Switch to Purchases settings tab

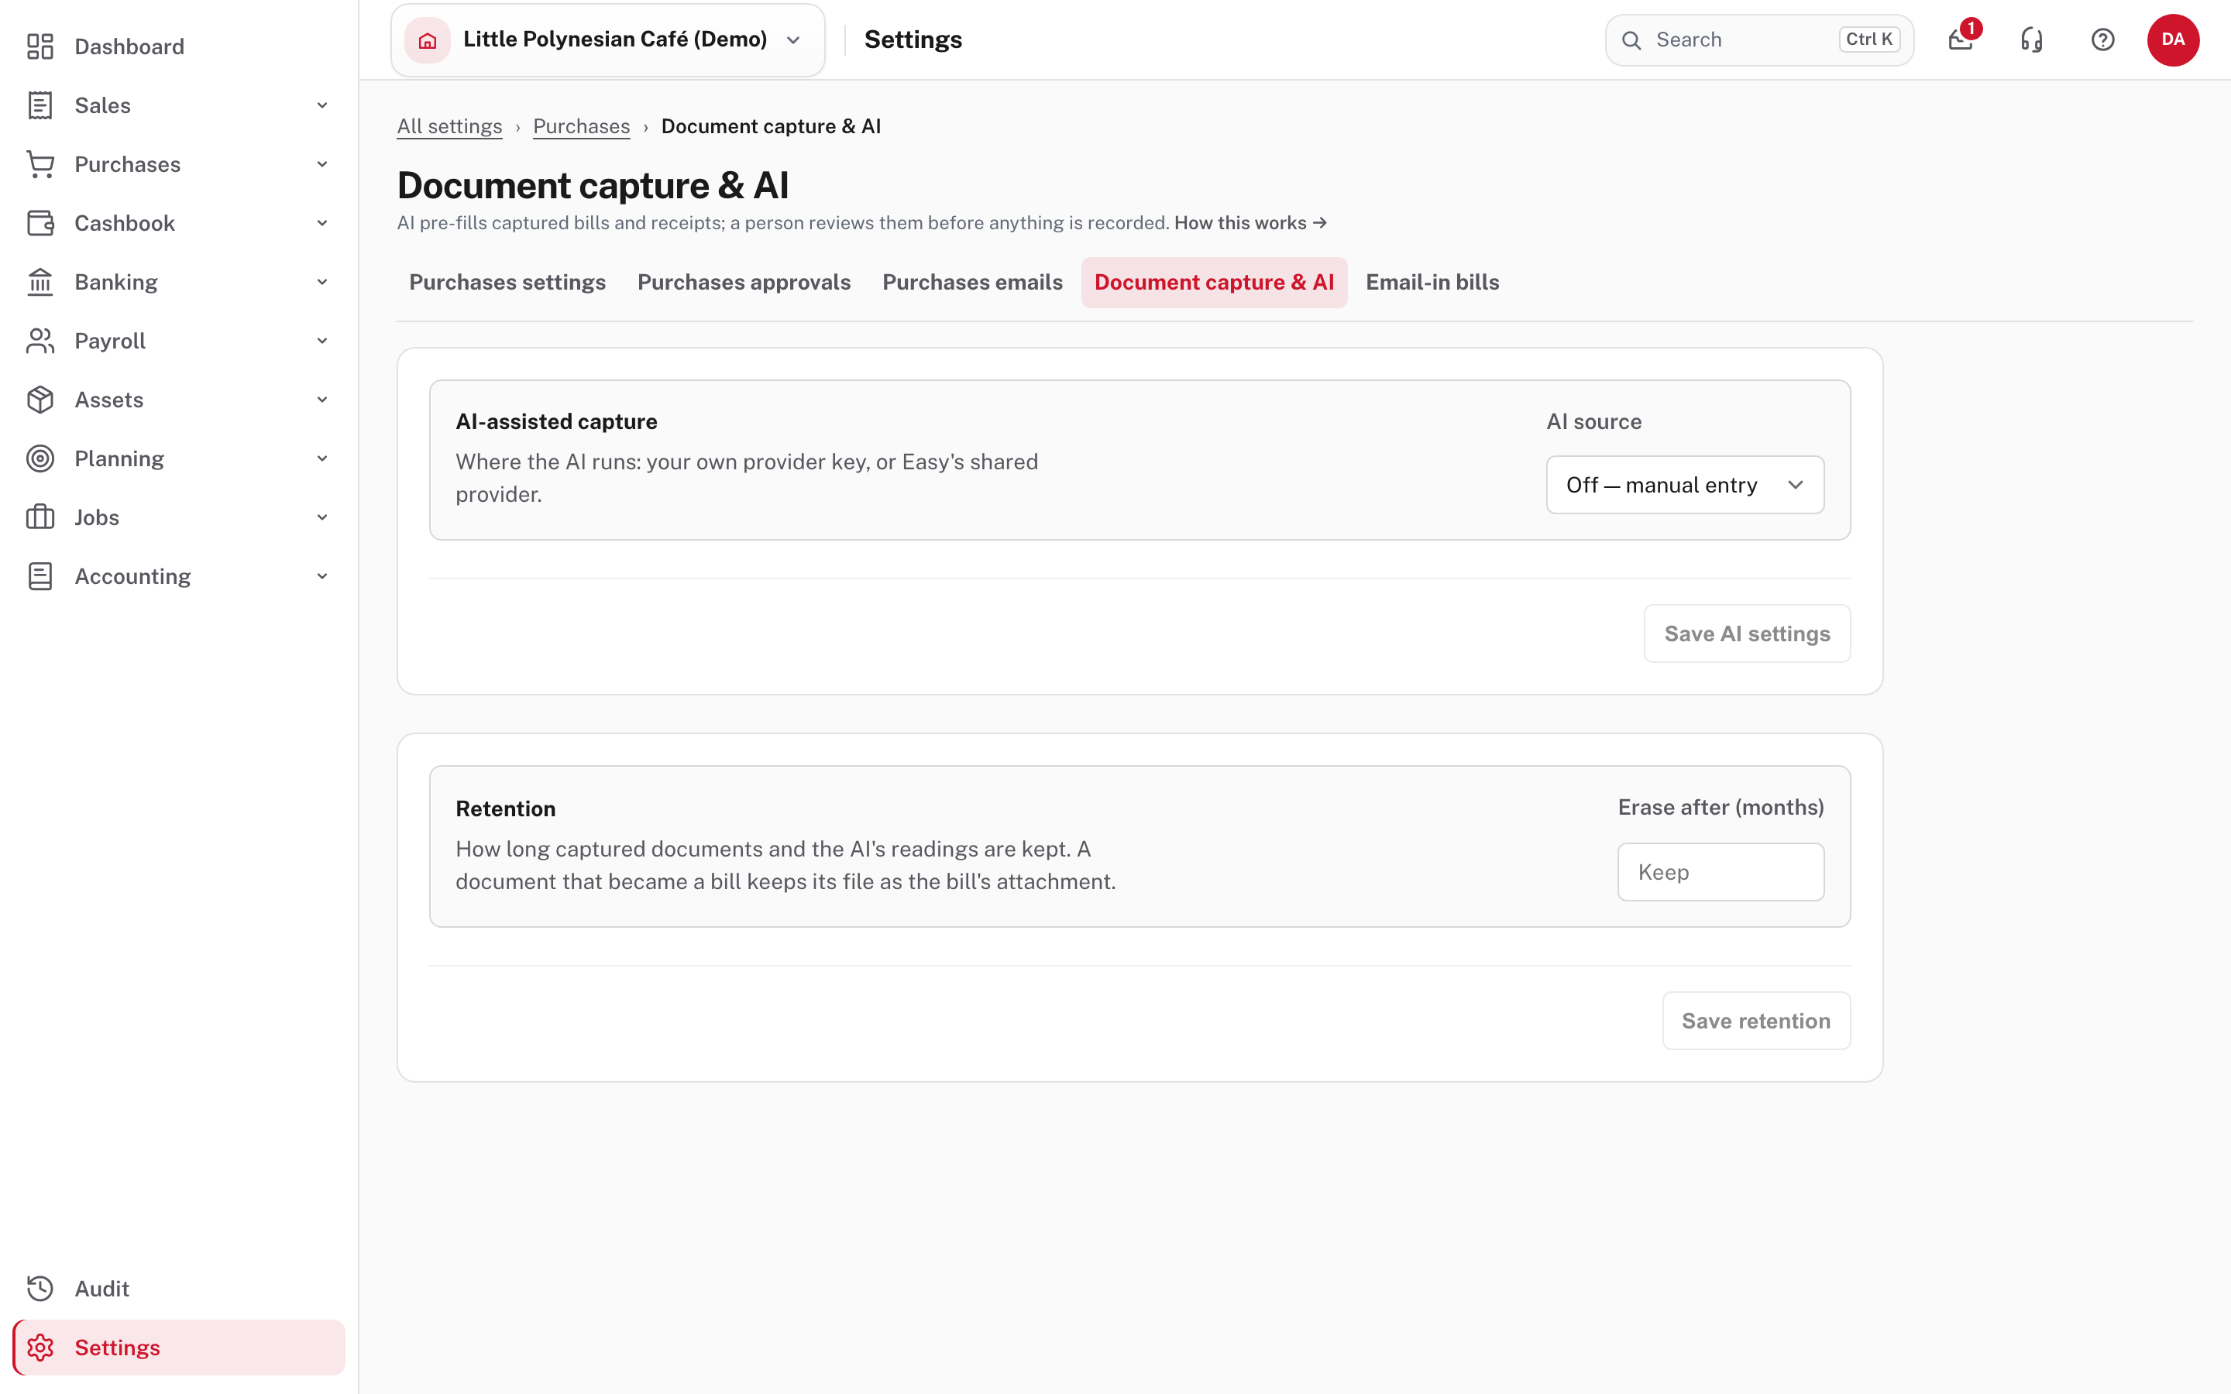(507, 282)
